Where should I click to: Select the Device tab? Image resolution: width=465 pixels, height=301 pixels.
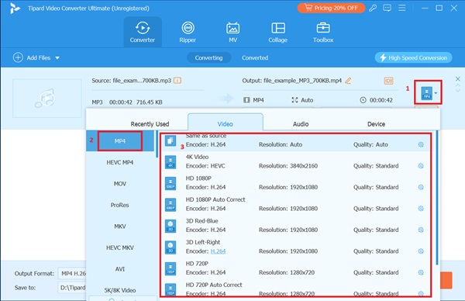[x=376, y=124]
